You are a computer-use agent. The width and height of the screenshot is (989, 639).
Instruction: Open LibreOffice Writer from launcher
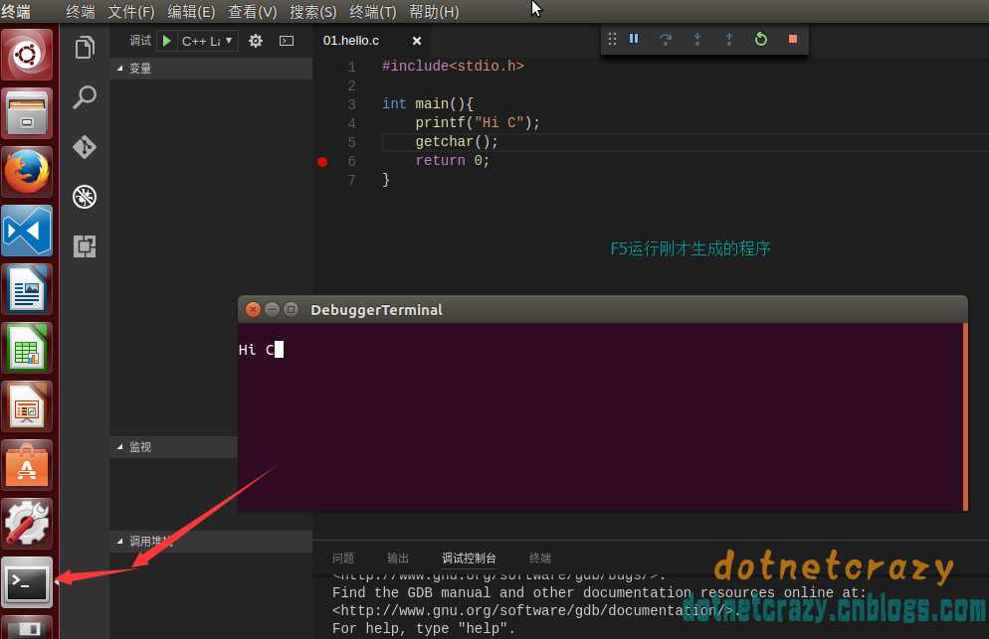click(x=27, y=289)
